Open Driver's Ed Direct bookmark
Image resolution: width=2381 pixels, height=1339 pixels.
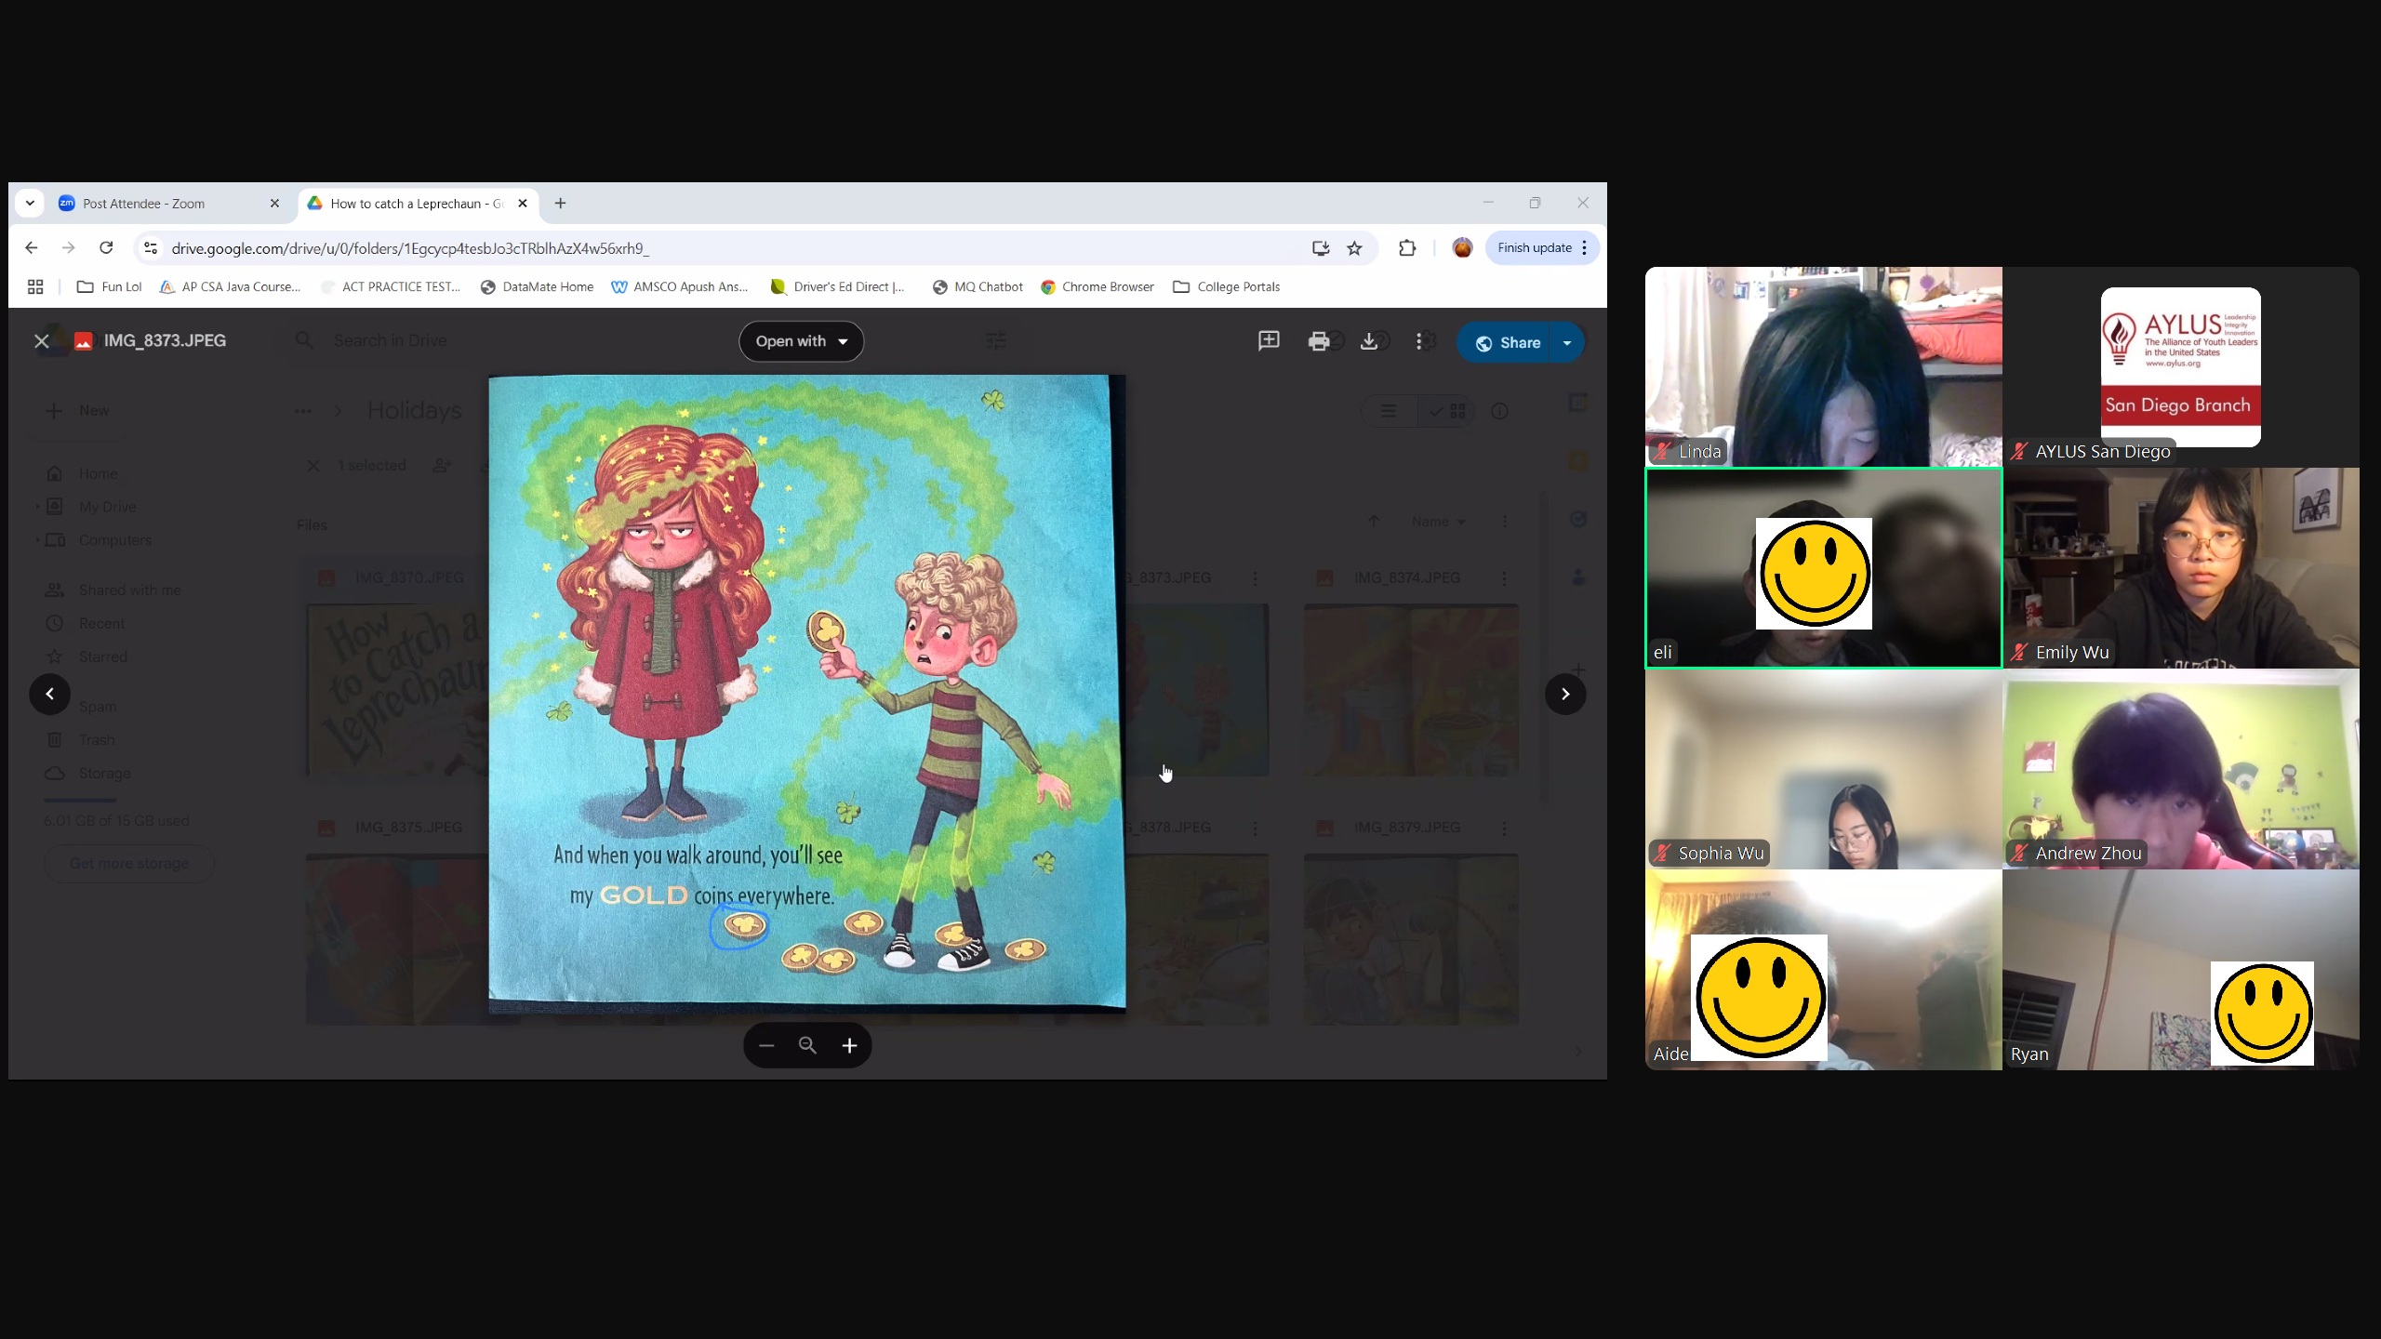(x=838, y=287)
